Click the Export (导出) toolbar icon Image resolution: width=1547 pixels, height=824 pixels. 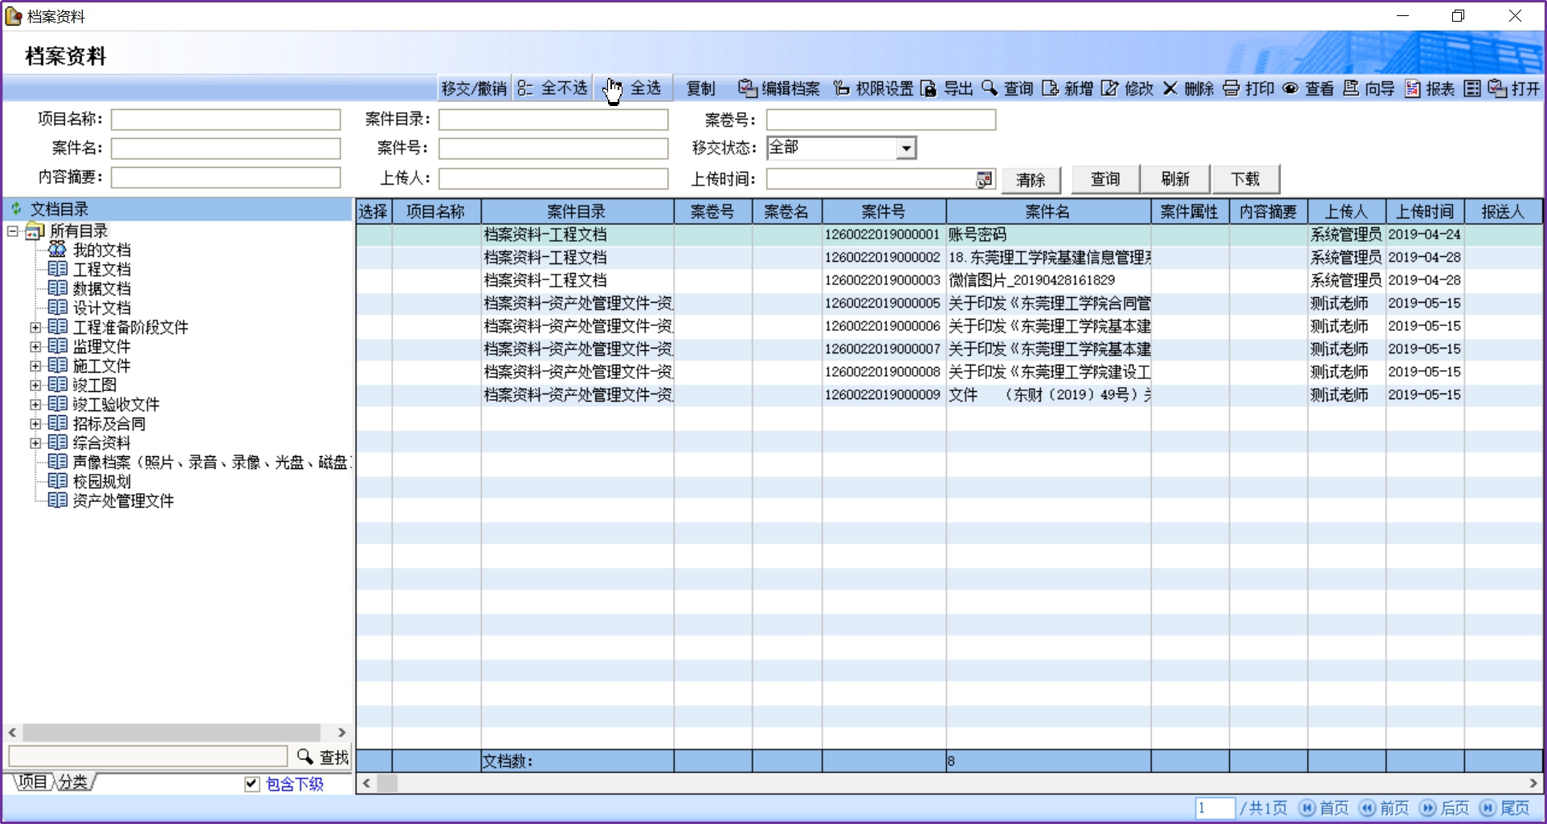coord(929,88)
